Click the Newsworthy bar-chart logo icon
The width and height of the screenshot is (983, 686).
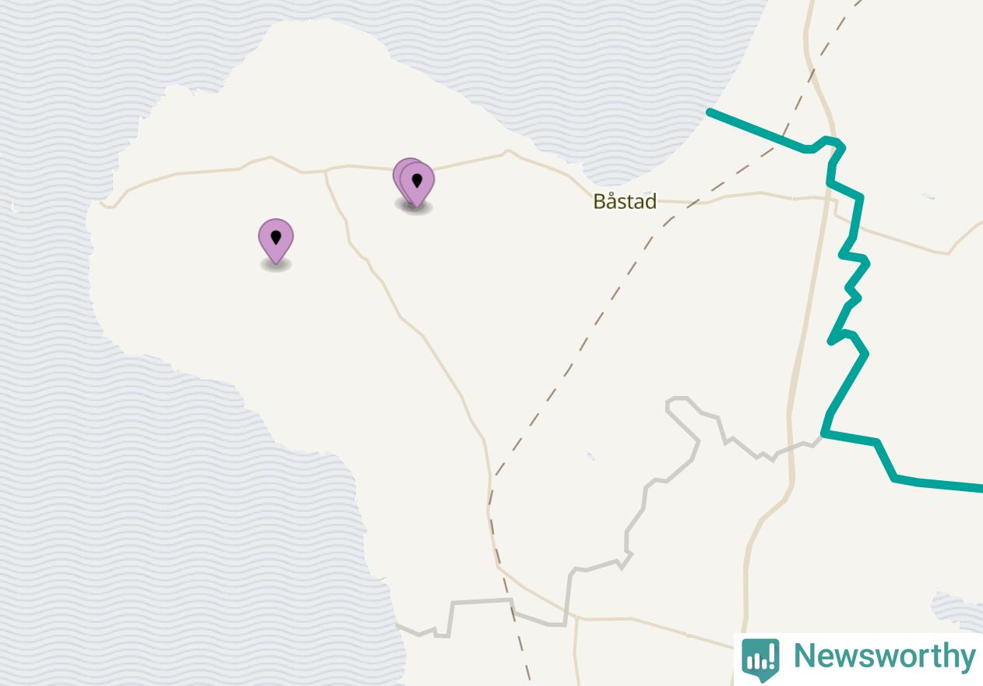click(760, 658)
